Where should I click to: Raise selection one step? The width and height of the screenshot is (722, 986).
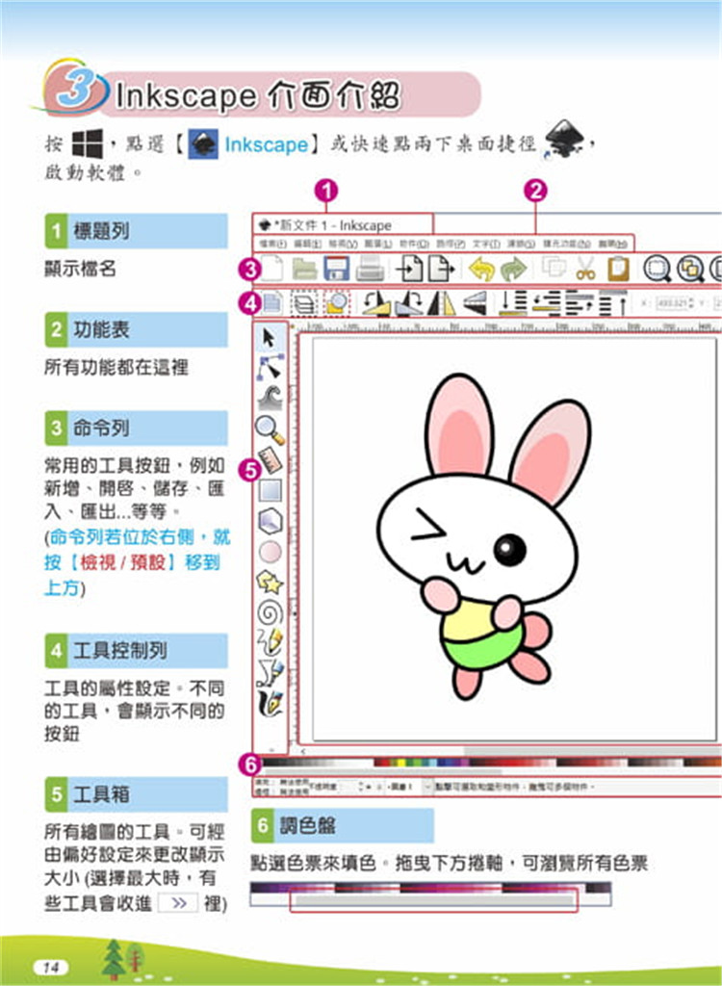click(x=580, y=303)
